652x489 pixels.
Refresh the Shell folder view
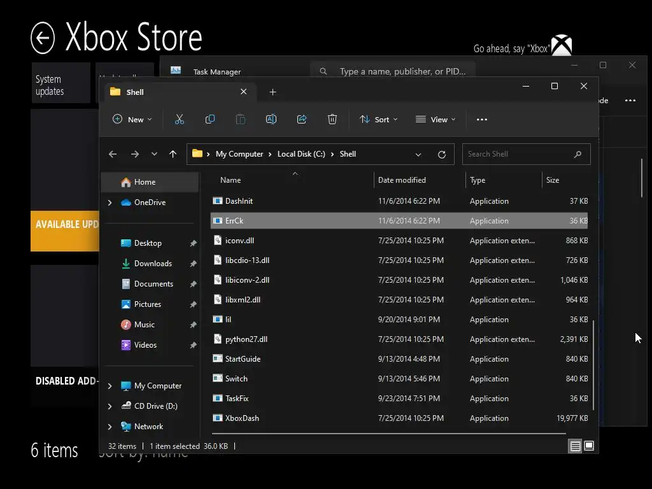point(442,154)
